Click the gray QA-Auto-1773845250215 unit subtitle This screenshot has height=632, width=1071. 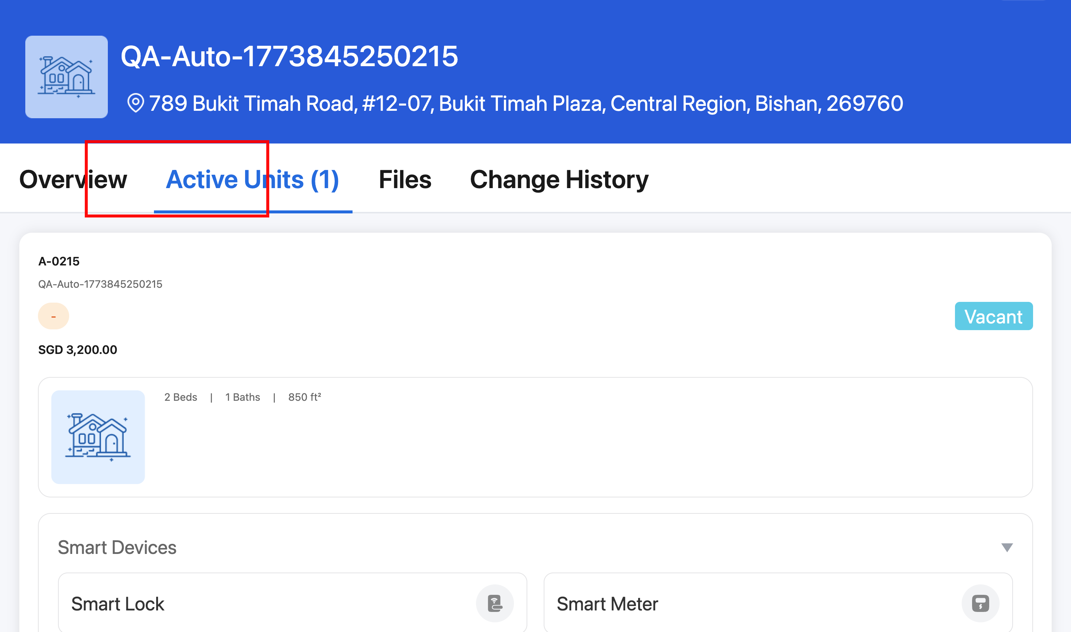(x=100, y=284)
